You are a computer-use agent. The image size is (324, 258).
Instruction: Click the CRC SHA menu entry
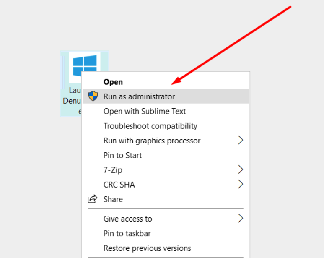pos(119,185)
